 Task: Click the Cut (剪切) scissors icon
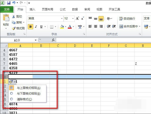14,16
